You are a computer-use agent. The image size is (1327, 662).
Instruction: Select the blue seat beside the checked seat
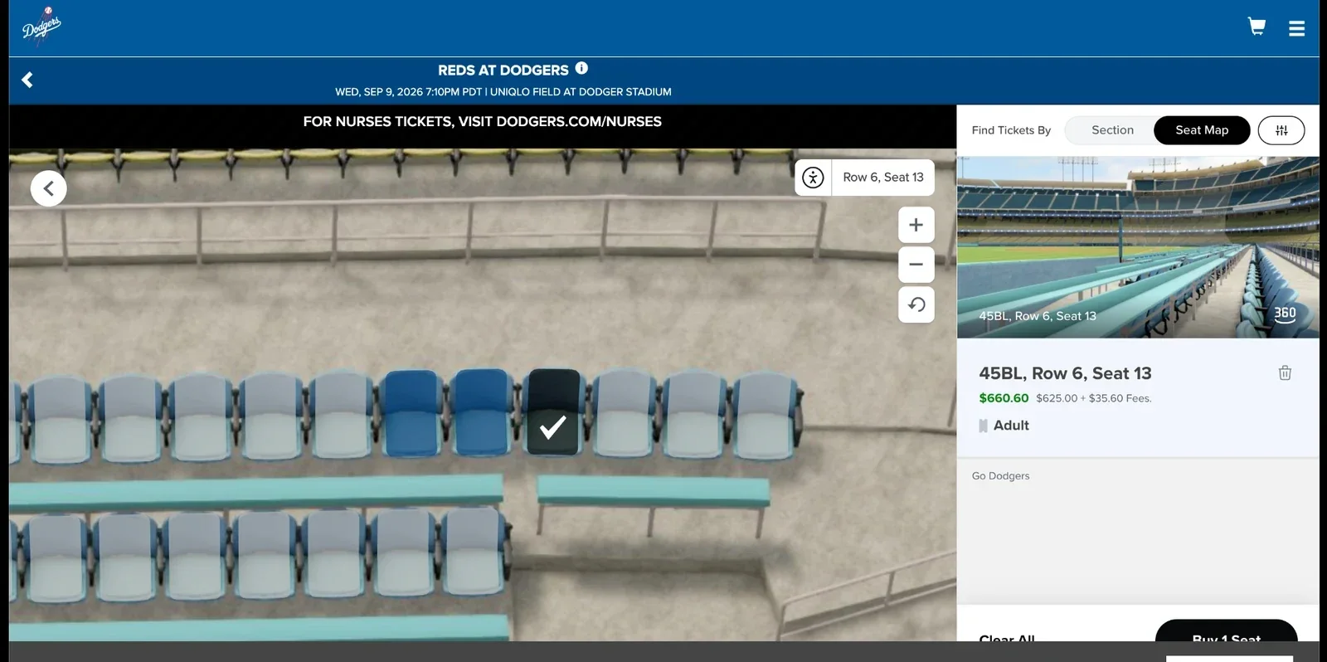tap(482, 411)
